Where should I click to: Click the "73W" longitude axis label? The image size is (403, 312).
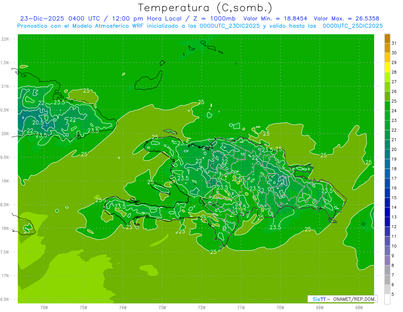click(162, 308)
